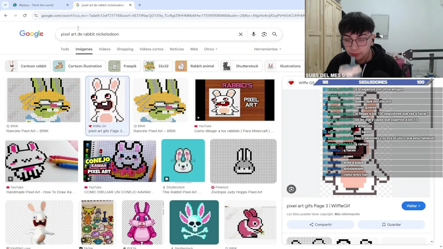The height and width of the screenshot is (249, 443).
Task: Open the pink rabbit PIXTA thumbnail
Action: 143,222
